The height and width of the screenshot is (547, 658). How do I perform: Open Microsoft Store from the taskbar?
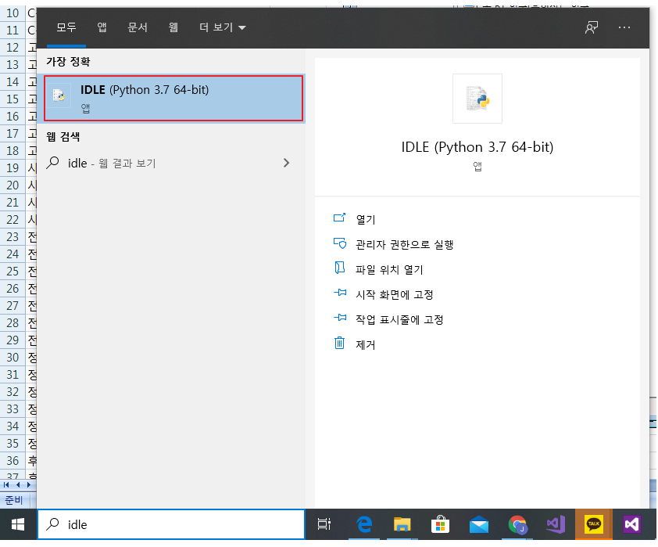pyautogui.click(x=440, y=524)
